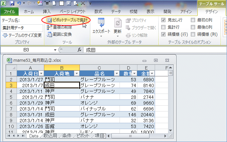This screenshot has height=142, width=227.
Task: Click ピボットテーブルで集計 button
Action: point(67,20)
